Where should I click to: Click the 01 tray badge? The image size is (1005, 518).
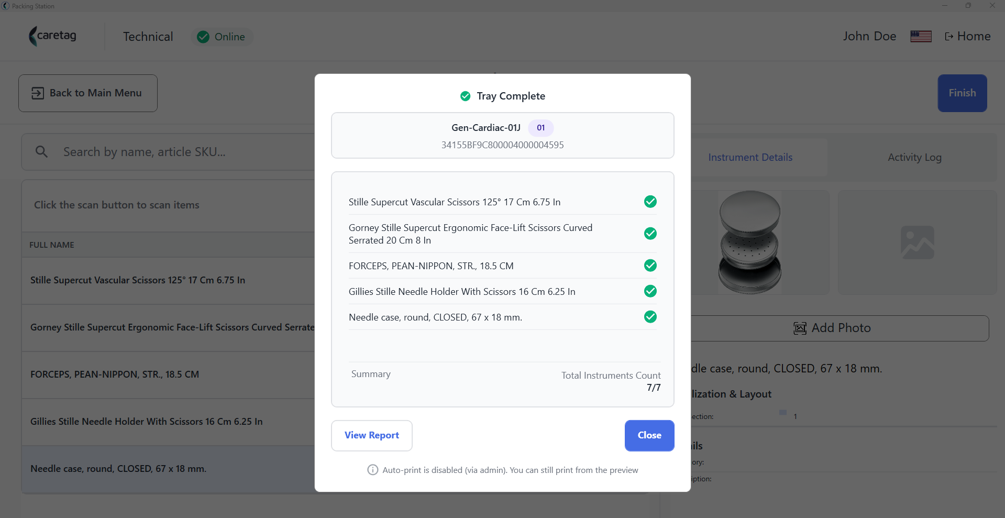click(541, 128)
